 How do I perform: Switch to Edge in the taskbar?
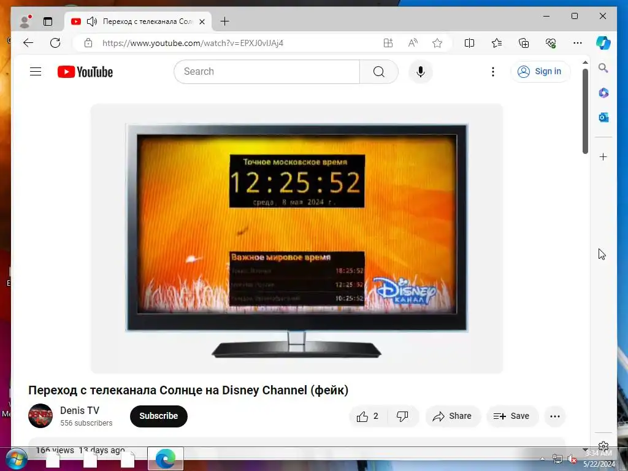[x=166, y=459]
